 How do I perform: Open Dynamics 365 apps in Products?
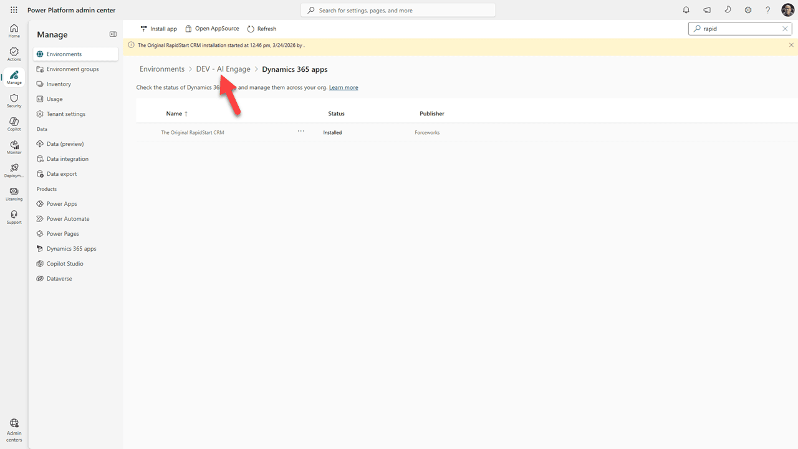tap(71, 249)
